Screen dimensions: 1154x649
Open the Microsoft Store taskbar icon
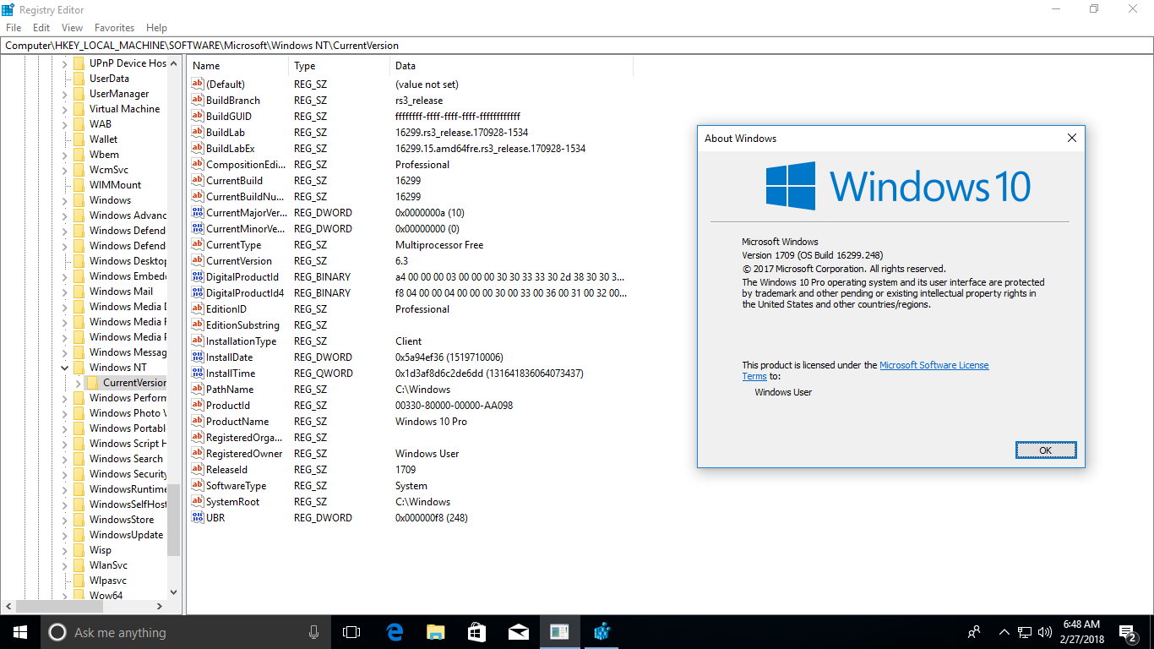point(477,632)
